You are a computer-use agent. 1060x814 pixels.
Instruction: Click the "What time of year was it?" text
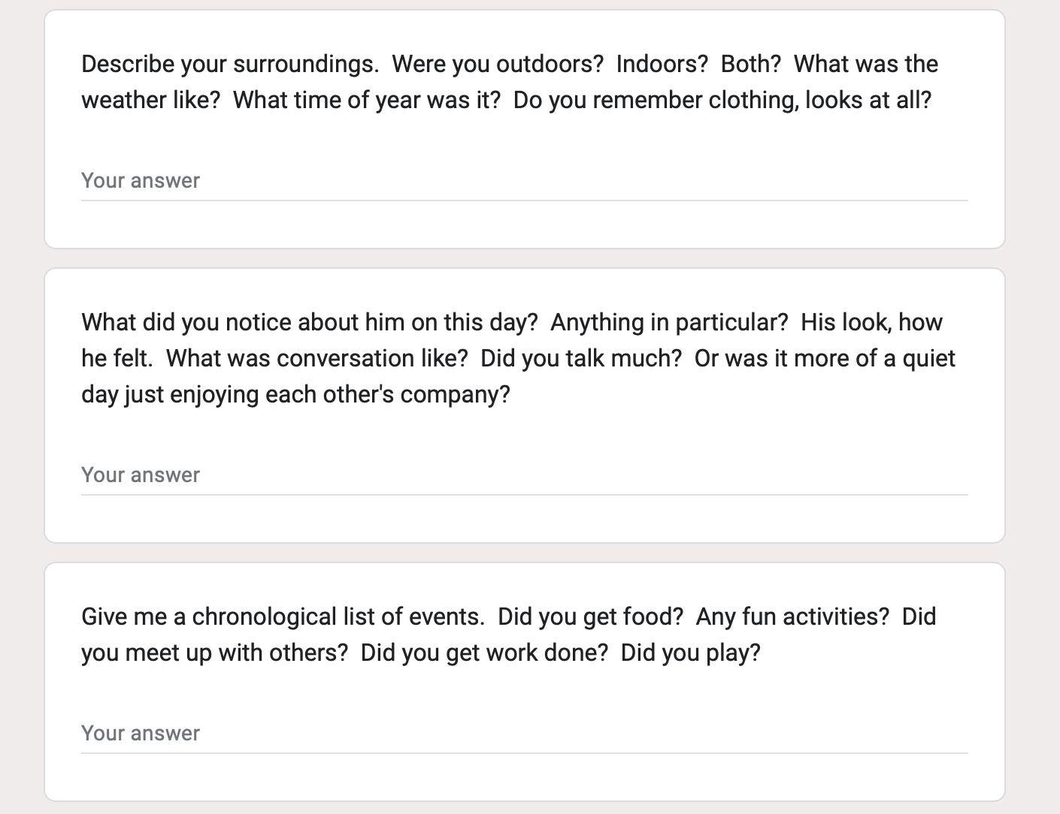[x=367, y=100]
